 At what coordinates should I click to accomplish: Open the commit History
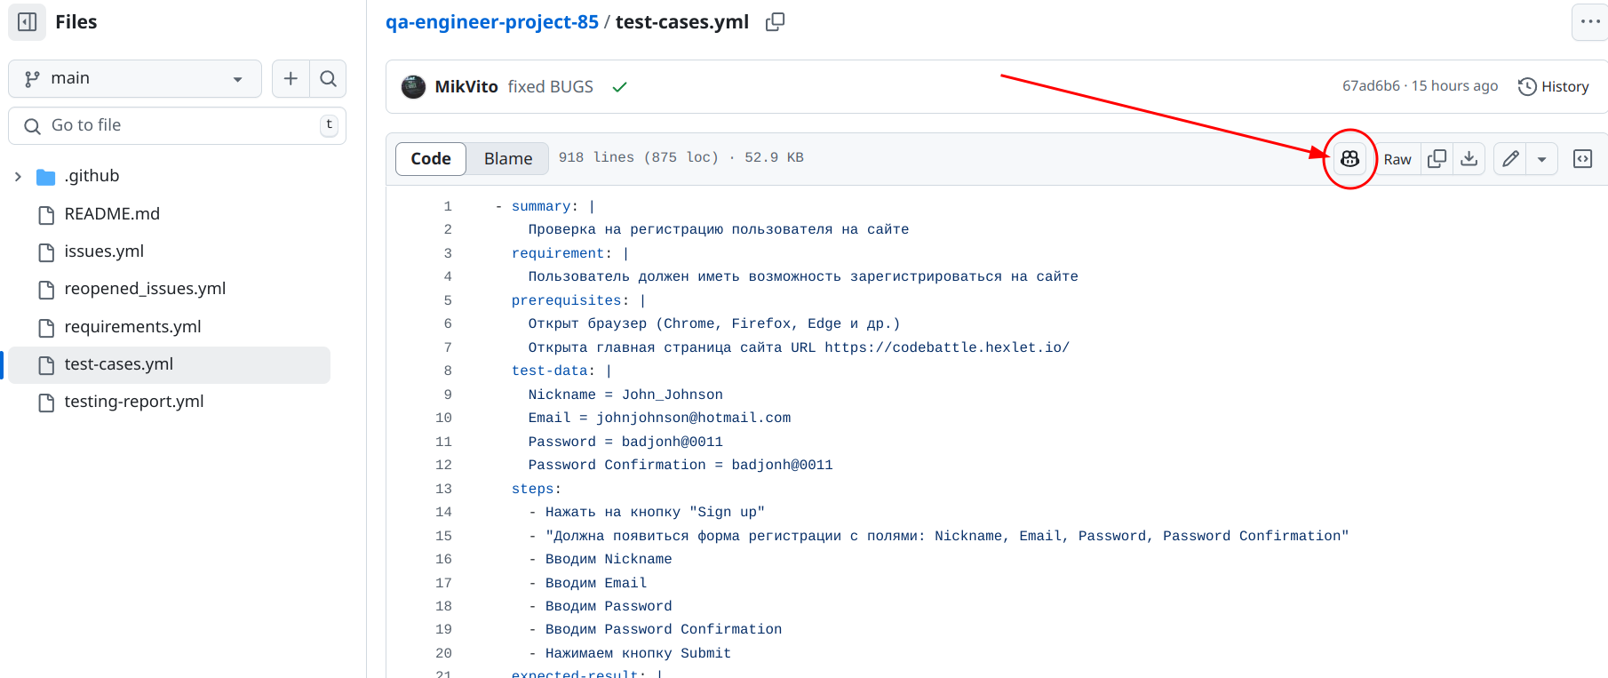tap(1553, 87)
